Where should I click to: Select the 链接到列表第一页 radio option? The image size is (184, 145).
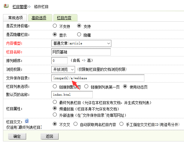(x=86, y=86)
